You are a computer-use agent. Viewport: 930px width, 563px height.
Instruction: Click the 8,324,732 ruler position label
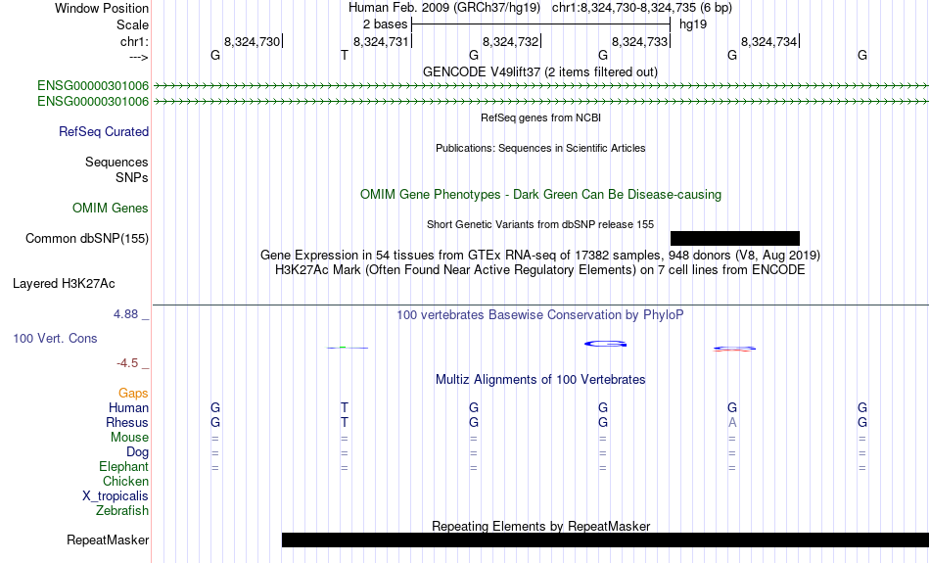tap(511, 41)
